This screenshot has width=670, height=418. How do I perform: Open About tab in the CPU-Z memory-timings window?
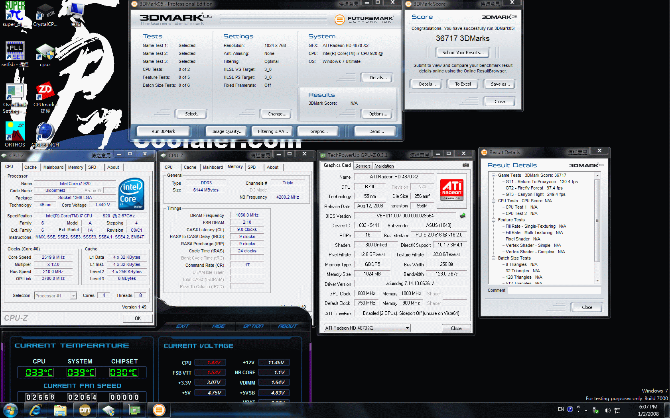pos(273,167)
